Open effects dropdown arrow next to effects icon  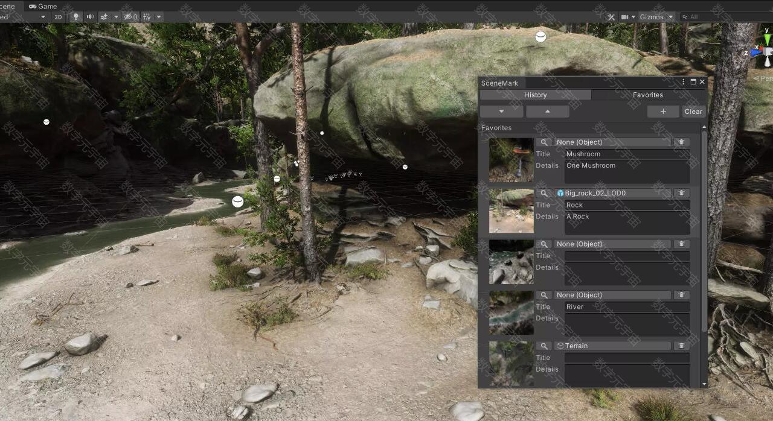[x=116, y=17]
